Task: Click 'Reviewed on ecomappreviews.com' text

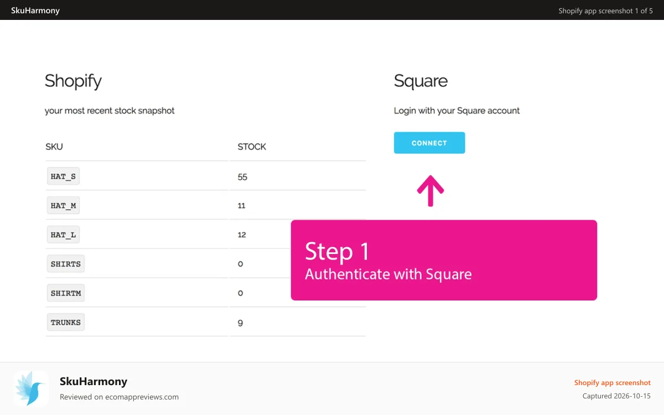Action: (x=119, y=397)
